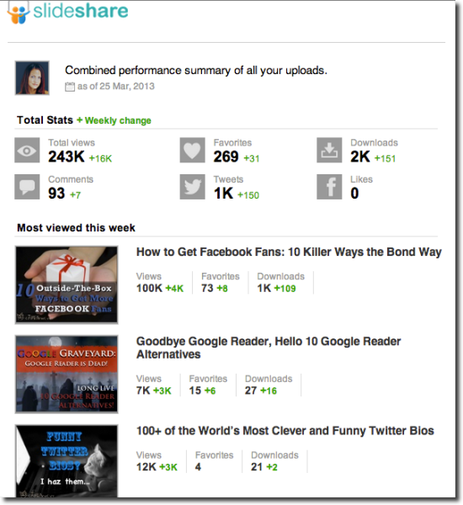Open the user profile photo
The image size is (463, 505).
32,78
